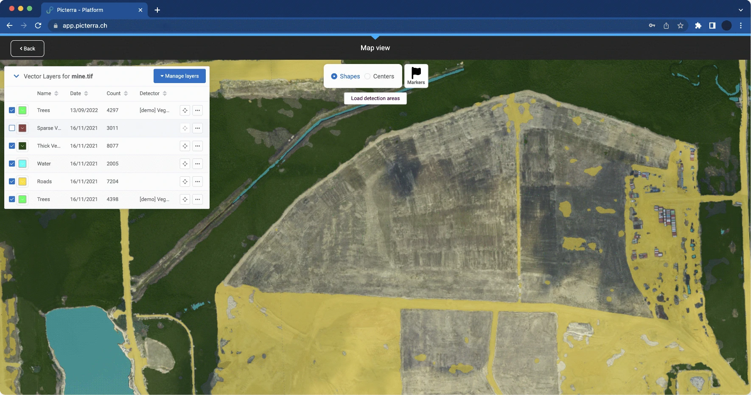Open more options for Roads layer
The width and height of the screenshot is (751, 395).
pos(198,181)
